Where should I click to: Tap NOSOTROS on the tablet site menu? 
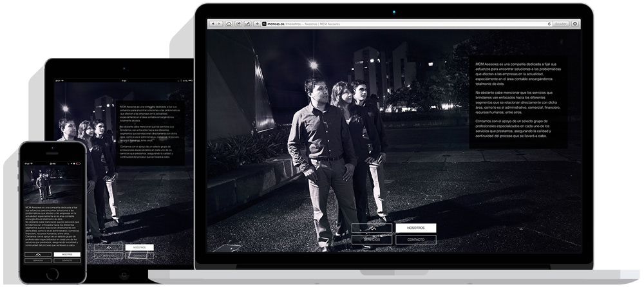(140, 248)
